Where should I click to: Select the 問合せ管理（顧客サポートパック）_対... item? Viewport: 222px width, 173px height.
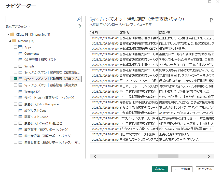52,142
